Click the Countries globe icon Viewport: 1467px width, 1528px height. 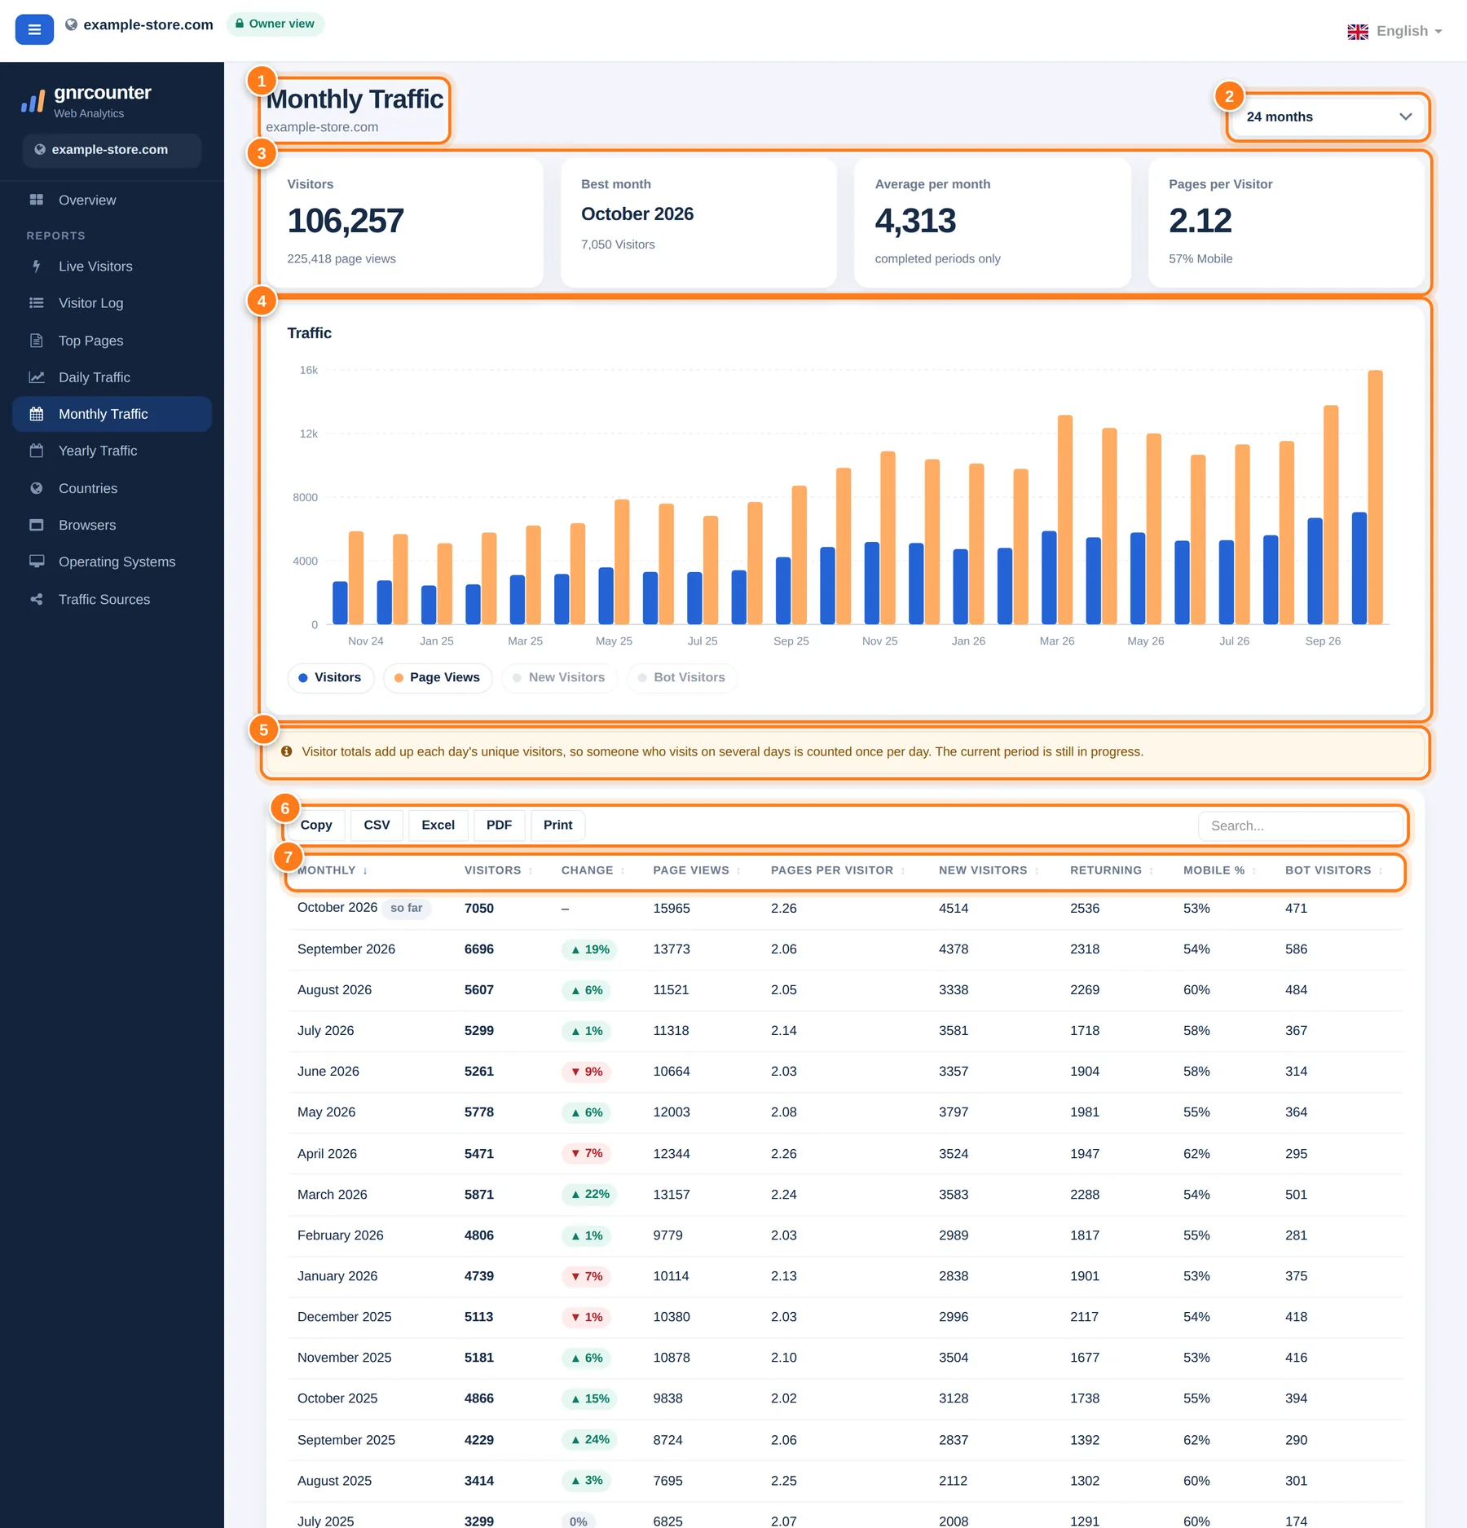coord(37,488)
